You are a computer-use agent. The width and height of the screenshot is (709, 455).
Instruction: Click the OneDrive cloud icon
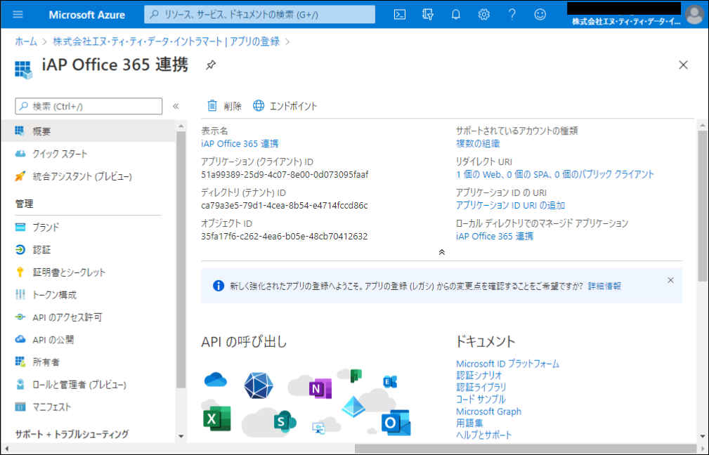pyautogui.click(x=215, y=380)
